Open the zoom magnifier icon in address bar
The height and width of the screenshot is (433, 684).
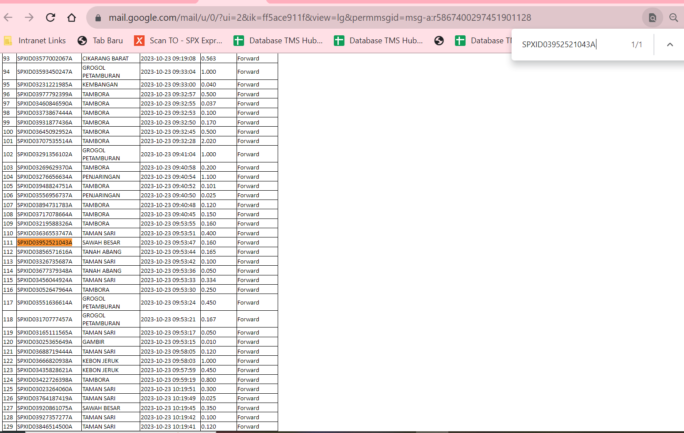pyautogui.click(x=673, y=18)
